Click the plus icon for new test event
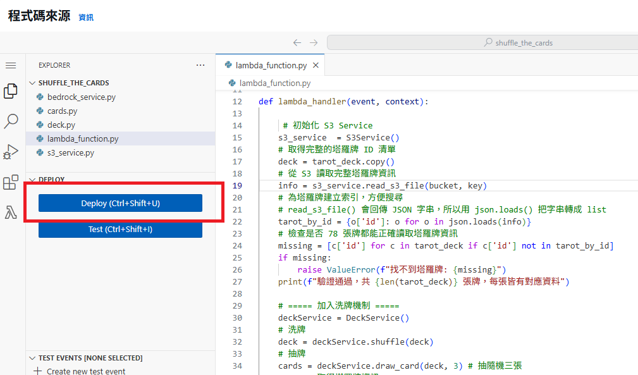The width and height of the screenshot is (638, 375). [37, 371]
